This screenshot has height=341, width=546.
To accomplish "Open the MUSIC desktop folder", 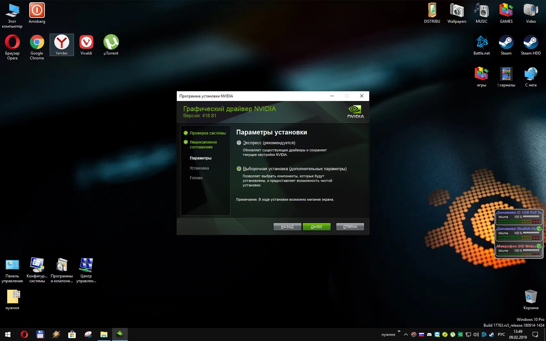I will coord(482,13).
